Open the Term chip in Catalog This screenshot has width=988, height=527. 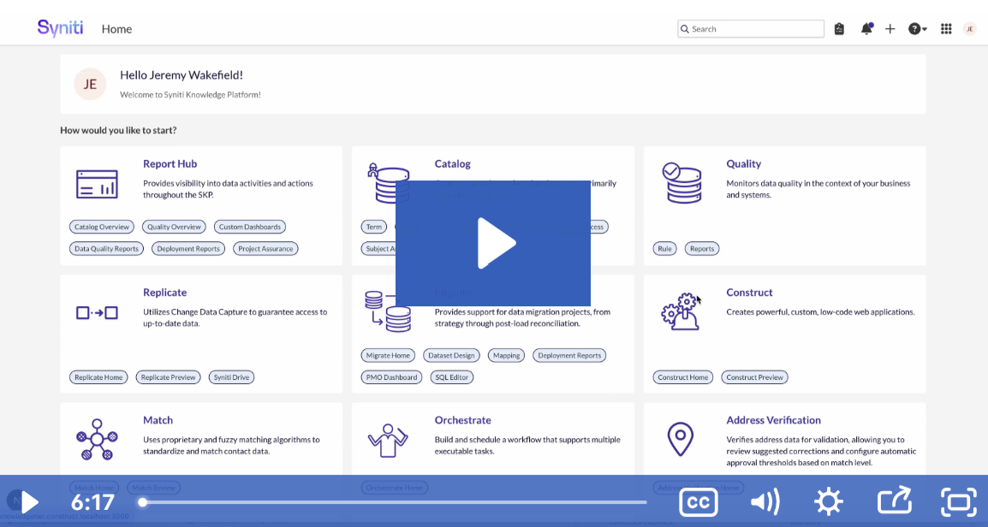click(x=373, y=227)
